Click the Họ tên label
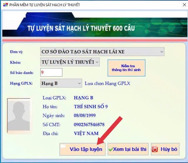Viewport: 188px width, 163px height. click(50, 107)
